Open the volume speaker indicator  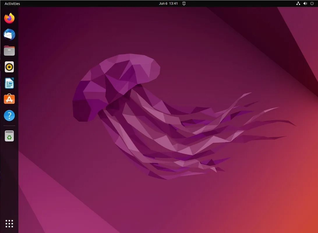[305, 4]
